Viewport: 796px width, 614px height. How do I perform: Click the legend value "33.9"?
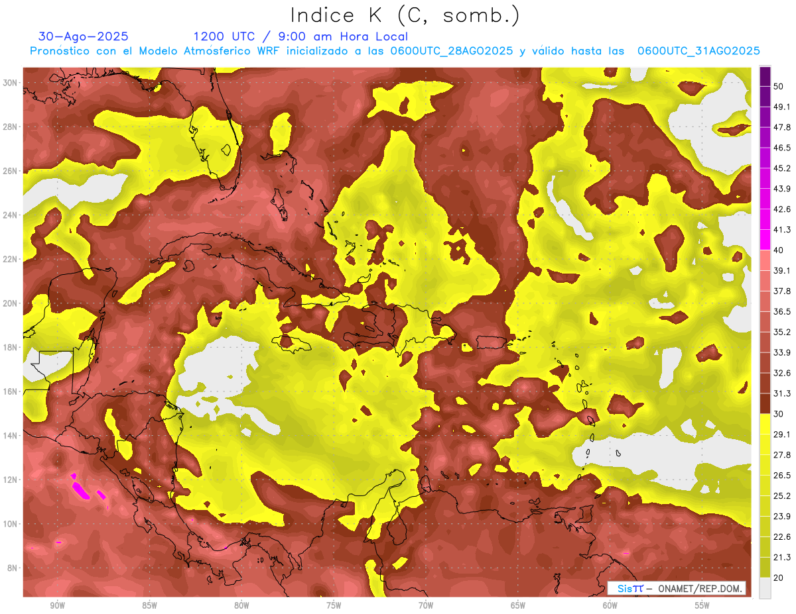point(781,352)
